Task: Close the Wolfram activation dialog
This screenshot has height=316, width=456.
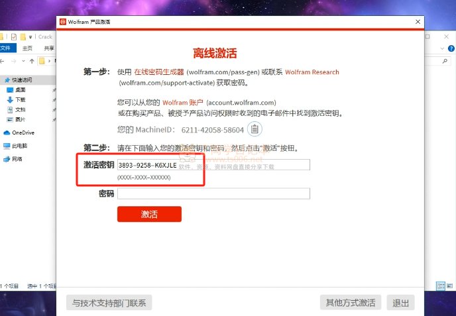Action: click(418, 22)
